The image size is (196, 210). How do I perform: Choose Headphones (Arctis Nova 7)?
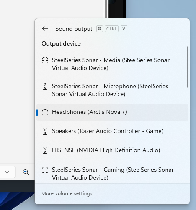point(112,112)
